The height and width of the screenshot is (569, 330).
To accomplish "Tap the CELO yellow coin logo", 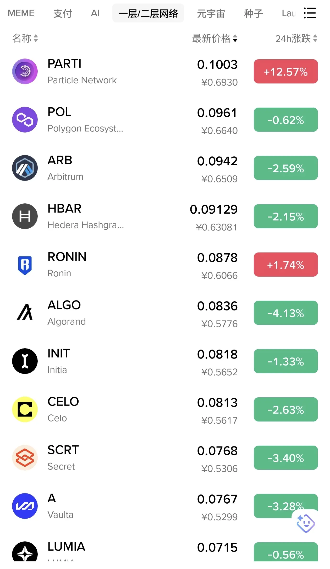I will 25,409.
